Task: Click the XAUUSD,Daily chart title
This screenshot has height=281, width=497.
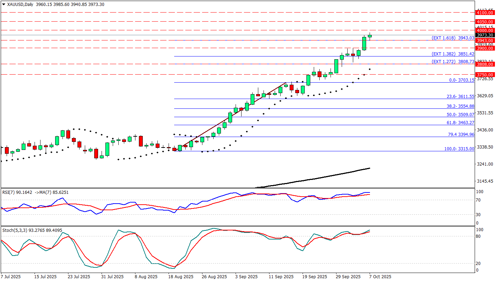Action: pyautogui.click(x=22, y=5)
